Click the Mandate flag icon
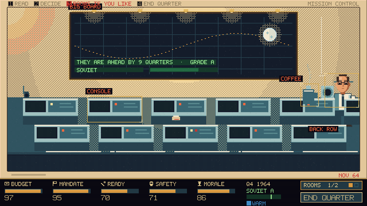The image size is (367, 206). pyautogui.click(x=55, y=184)
